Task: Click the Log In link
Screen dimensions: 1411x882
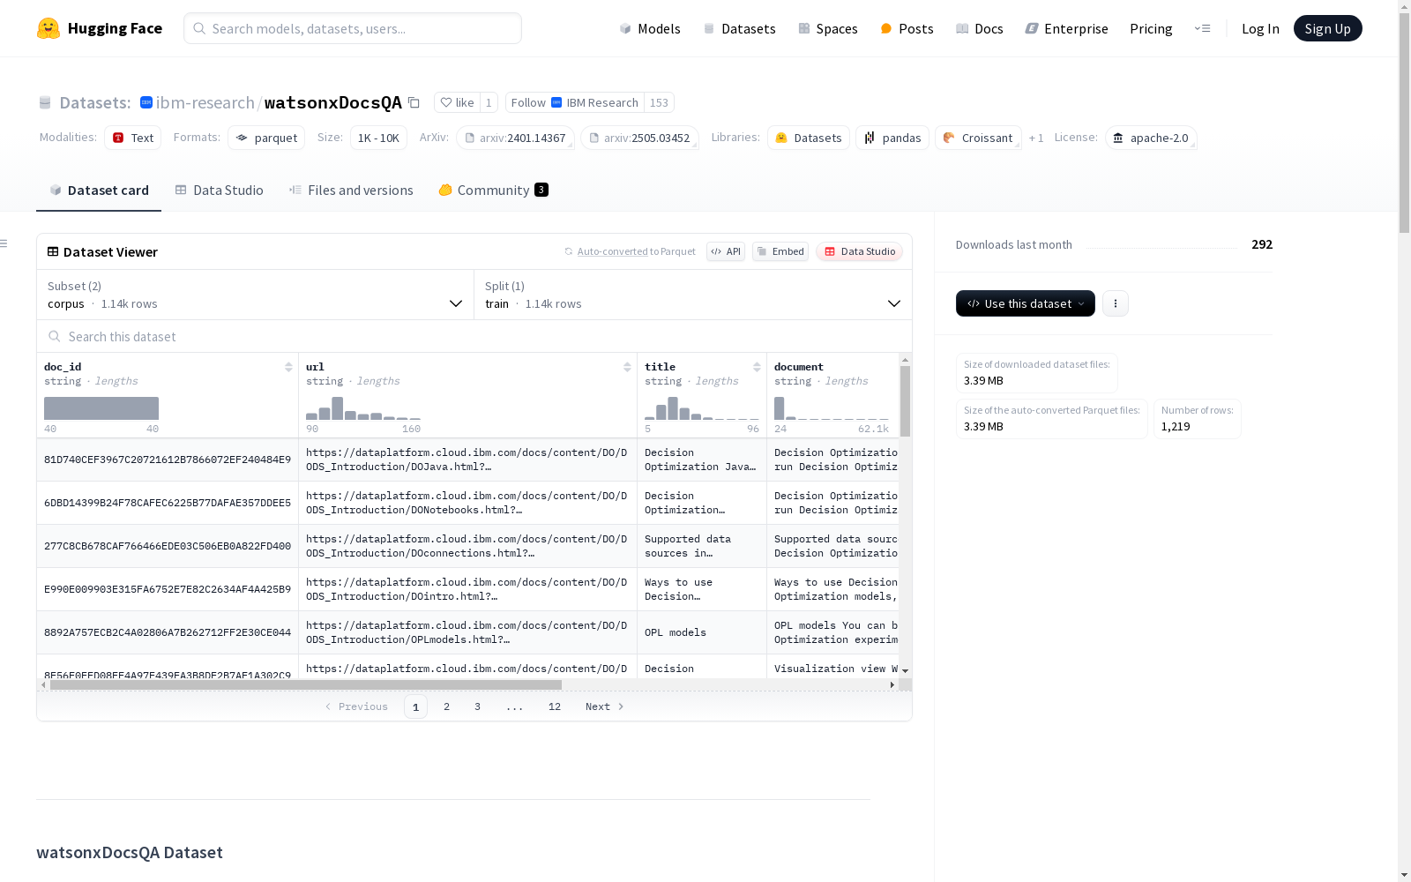Action: click(x=1260, y=28)
